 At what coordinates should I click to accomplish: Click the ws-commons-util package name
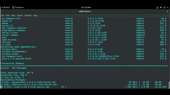coord(11,18)
